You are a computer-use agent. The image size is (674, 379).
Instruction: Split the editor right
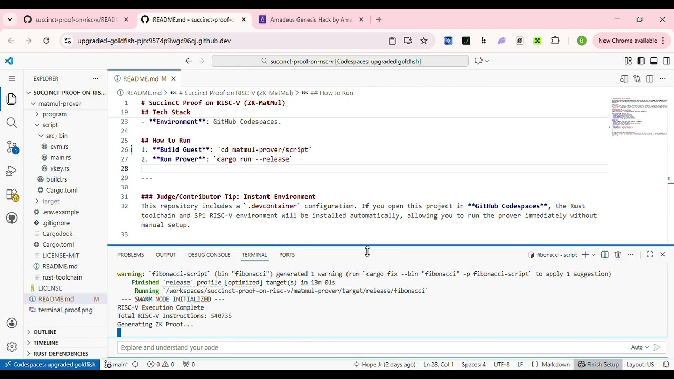[650, 79]
